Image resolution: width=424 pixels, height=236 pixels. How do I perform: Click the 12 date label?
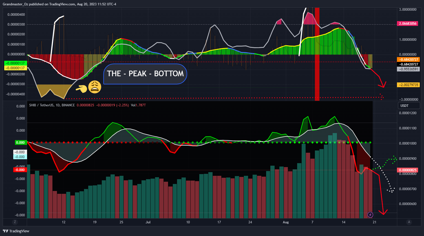64,222
